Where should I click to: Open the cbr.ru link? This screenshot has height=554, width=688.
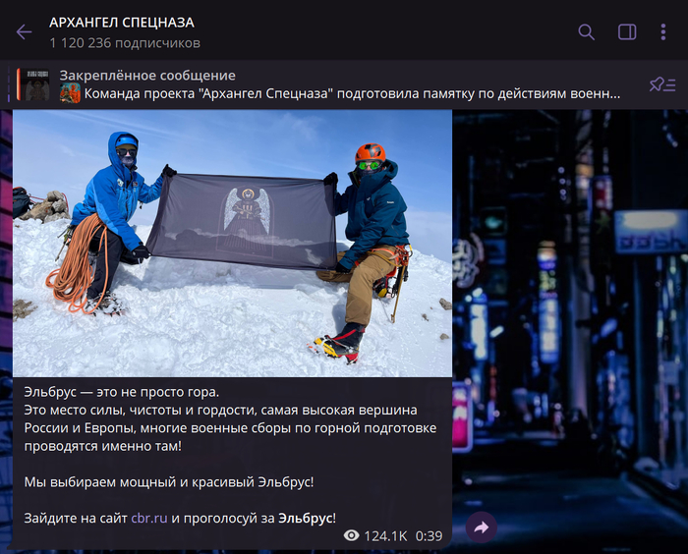[148, 518]
